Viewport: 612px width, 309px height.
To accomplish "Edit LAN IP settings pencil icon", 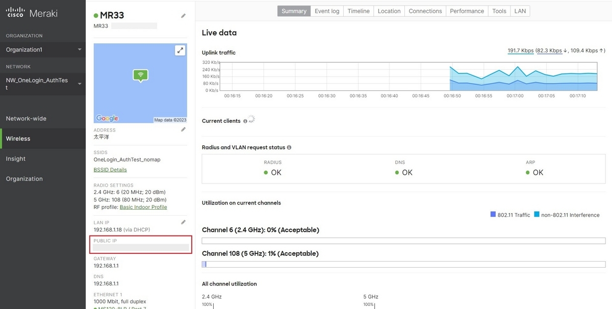I will (x=184, y=222).
